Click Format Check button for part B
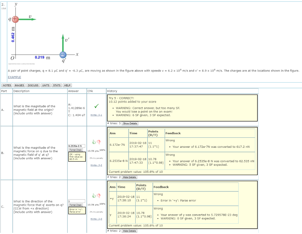 click(76, 150)
